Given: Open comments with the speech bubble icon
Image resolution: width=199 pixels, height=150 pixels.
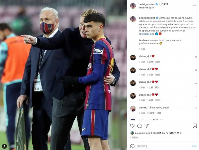Looking at the screenshot, I should click(x=139, y=126).
